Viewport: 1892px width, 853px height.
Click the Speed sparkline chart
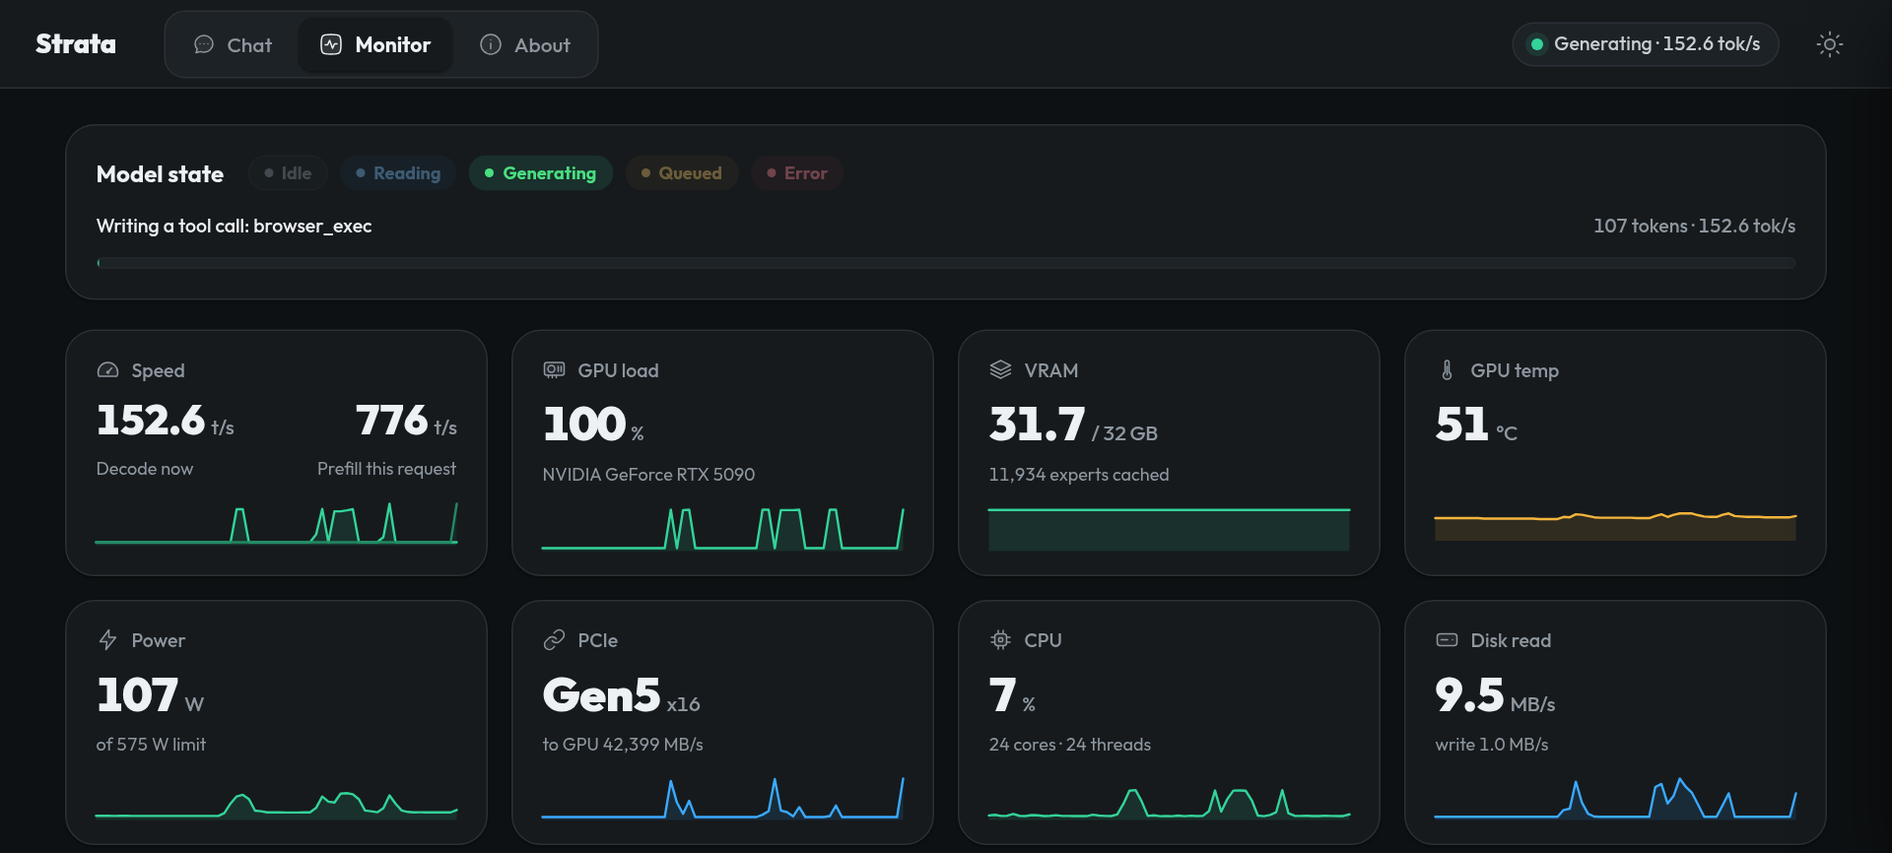tap(276, 522)
